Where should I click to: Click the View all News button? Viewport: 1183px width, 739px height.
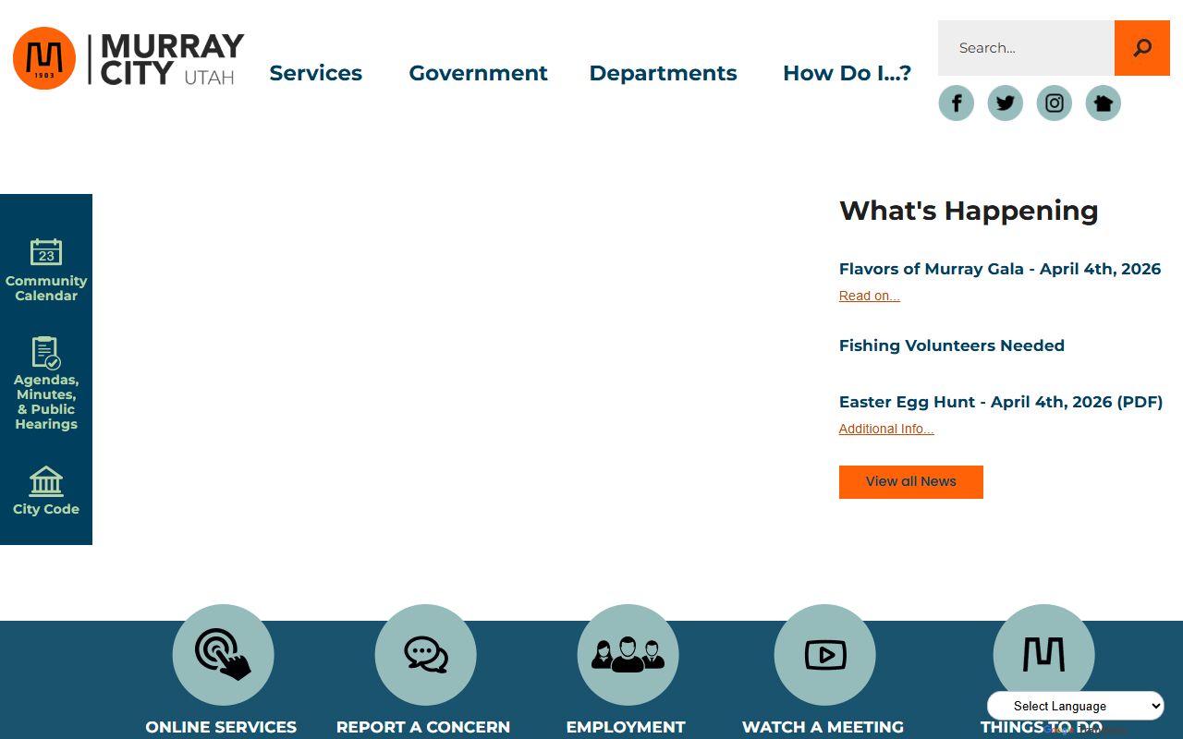tap(911, 482)
